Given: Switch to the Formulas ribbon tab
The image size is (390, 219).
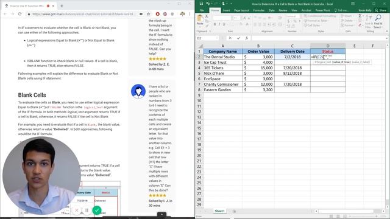Looking at the screenshot, I should 258,10.
